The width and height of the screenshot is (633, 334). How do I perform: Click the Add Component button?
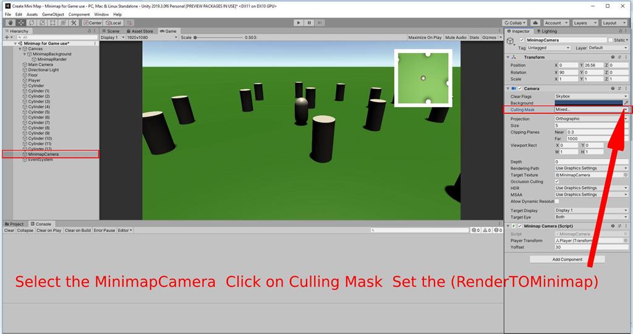click(567, 259)
